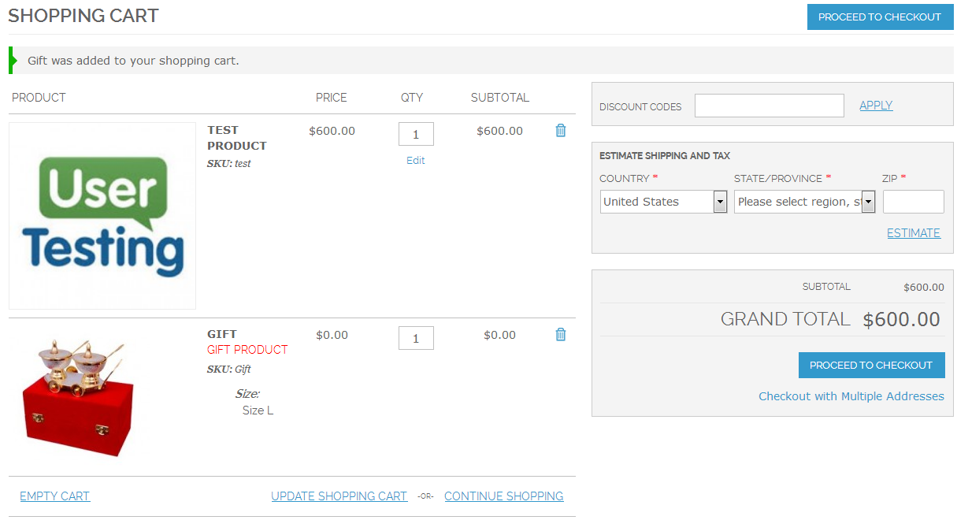Click the Estimate shipping link
Screen dimensions: 957x520
click(913, 232)
